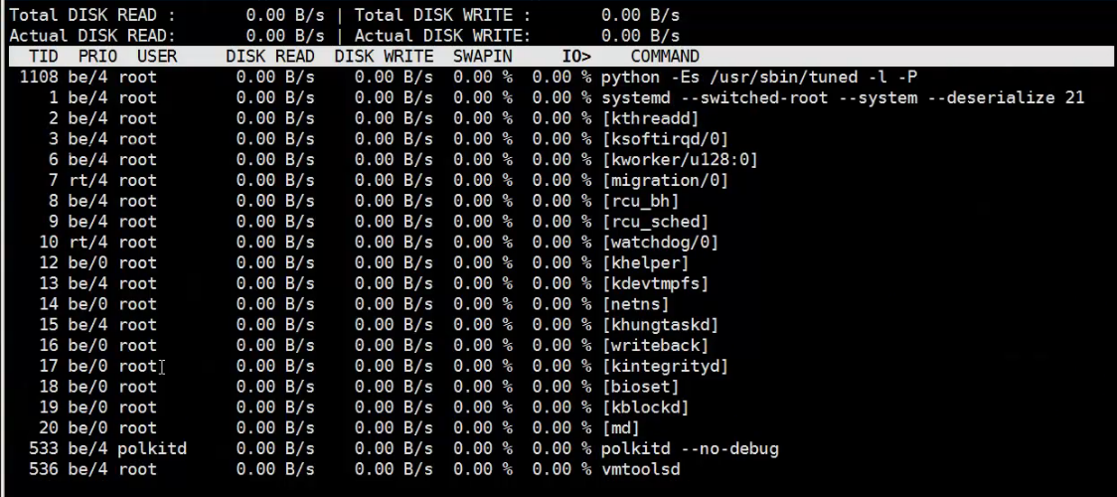This screenshot has height=497, width=1117.
Task: Click the TID 20 cell
Action: pyautogui.click(x=49, y=428)
